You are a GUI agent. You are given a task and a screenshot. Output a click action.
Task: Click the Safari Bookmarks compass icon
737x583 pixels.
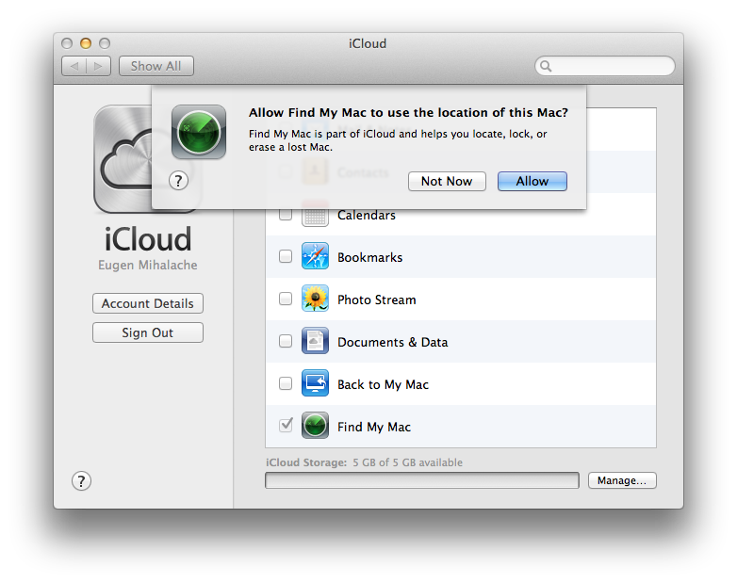[x=315, y=256]
